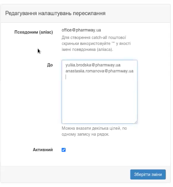Click the empty lower area of the До textarea
Viewport: 173px width, 187px height.
click(x=99, y=101)
